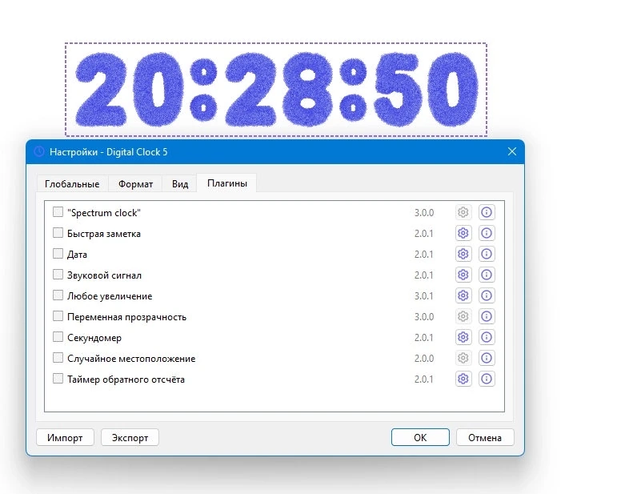Click the Случайное местоположение 2.0.0 version
The image size is (633, 494).
click(424, 358)
